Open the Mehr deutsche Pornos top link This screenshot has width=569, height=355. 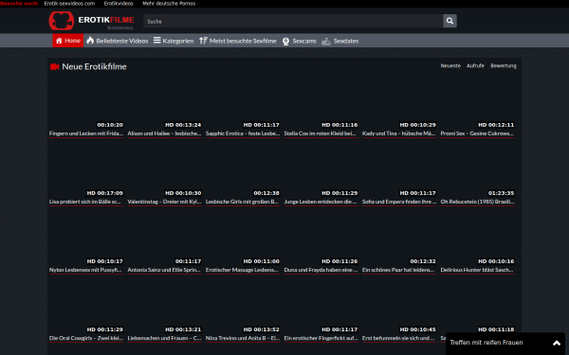169,3
